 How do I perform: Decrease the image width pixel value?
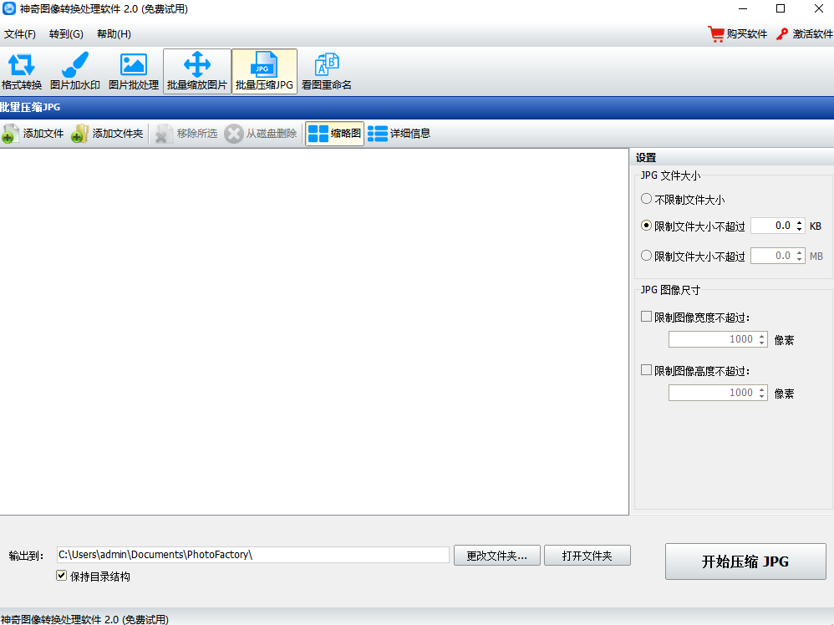tap(761, 343)
